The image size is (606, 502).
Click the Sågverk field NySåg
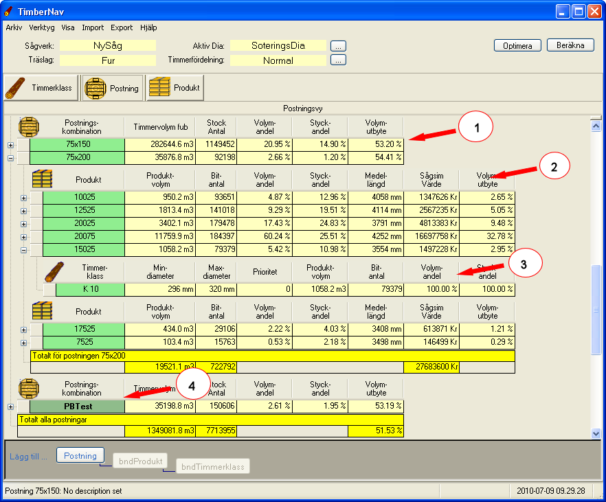(108, 45)
